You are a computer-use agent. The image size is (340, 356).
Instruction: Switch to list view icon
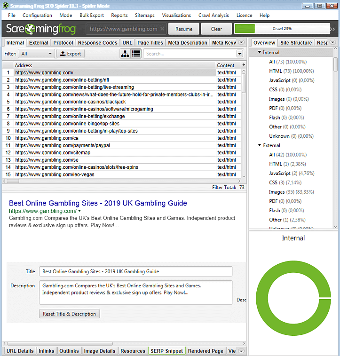(x=136, y=54)
